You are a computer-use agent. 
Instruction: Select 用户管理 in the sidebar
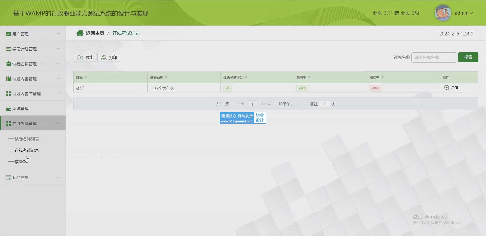click(33, 34)
